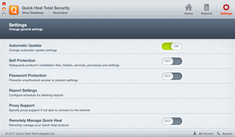This screenshot has height=137, width=235.
Task: Click the Quick Heal orange logo icon
Action: tap(14, 10)
